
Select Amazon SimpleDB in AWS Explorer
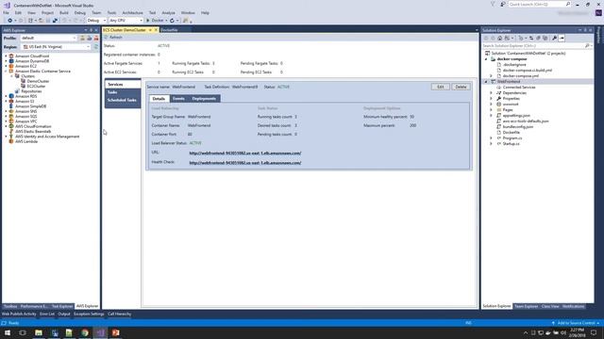[x=30, y=106]
